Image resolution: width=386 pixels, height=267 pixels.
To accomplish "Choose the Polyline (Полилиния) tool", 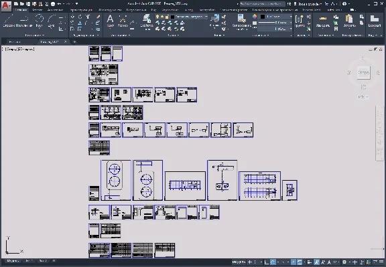I will [x=24, y=21].
